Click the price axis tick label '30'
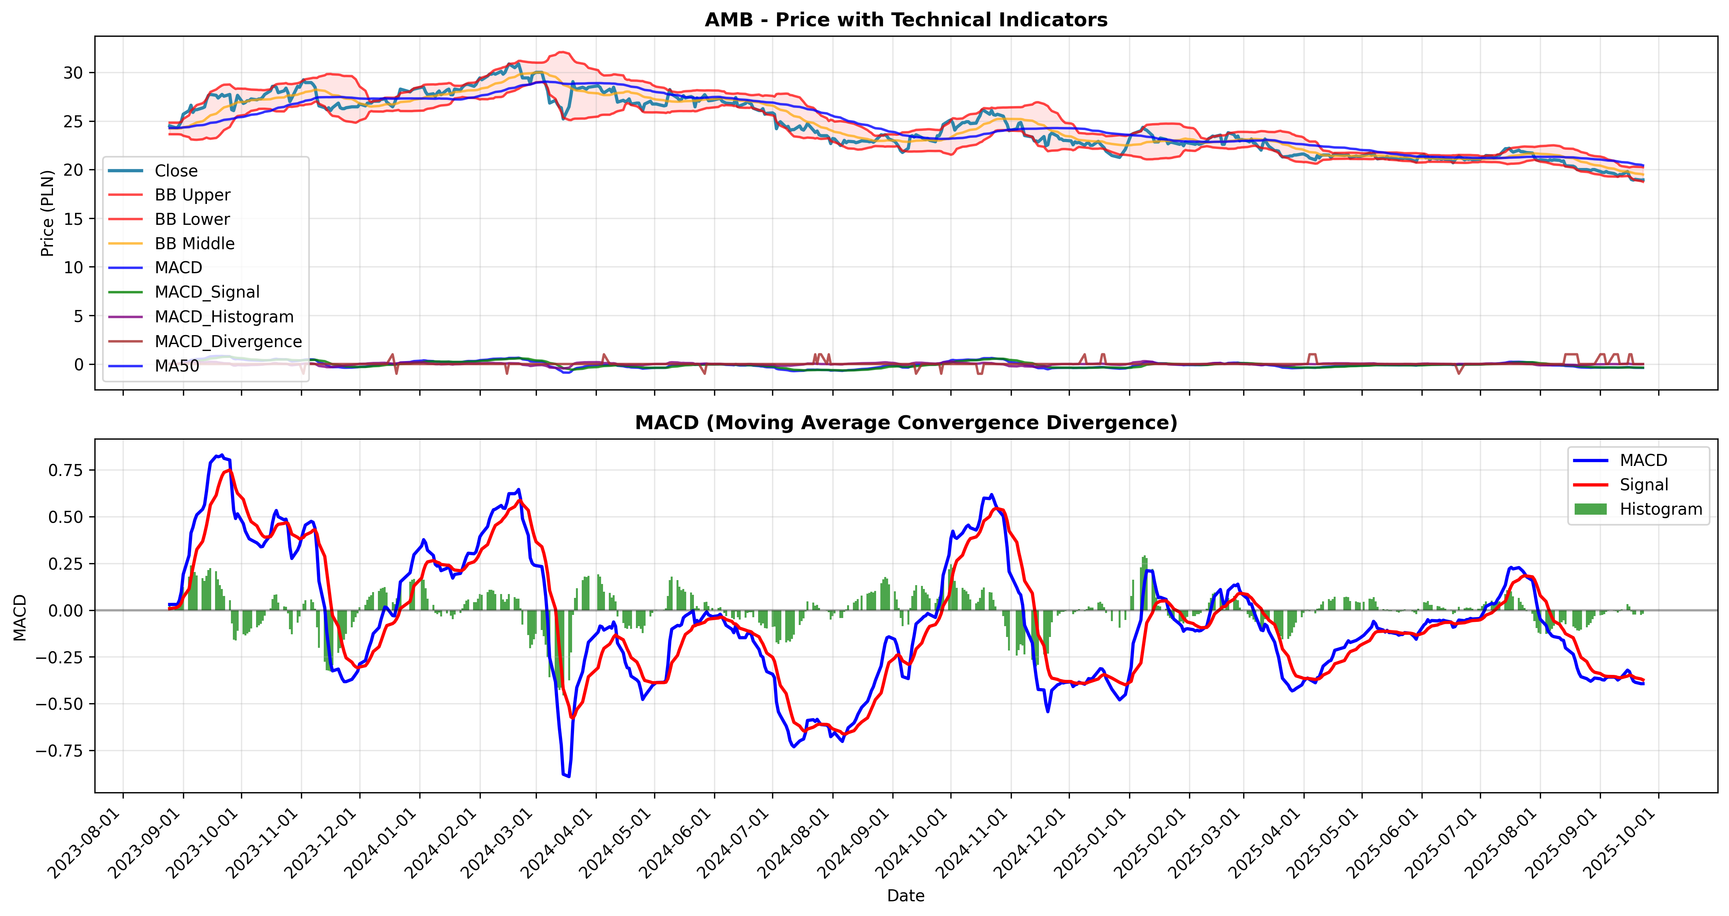This screenshot has height=916, width=1729. (73, 72)
